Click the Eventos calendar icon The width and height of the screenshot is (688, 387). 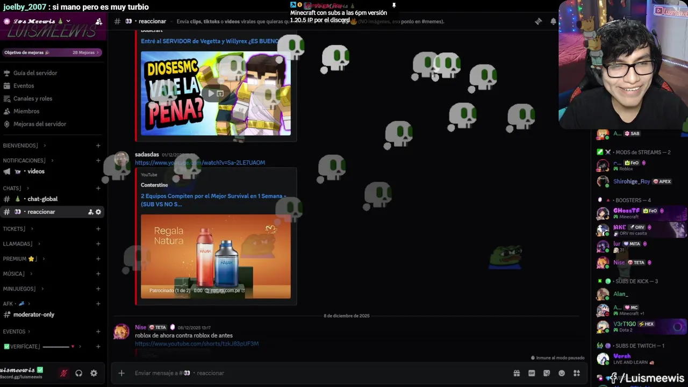pos(7,86)
